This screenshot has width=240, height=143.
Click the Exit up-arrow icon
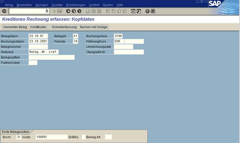tap(74, 11)
